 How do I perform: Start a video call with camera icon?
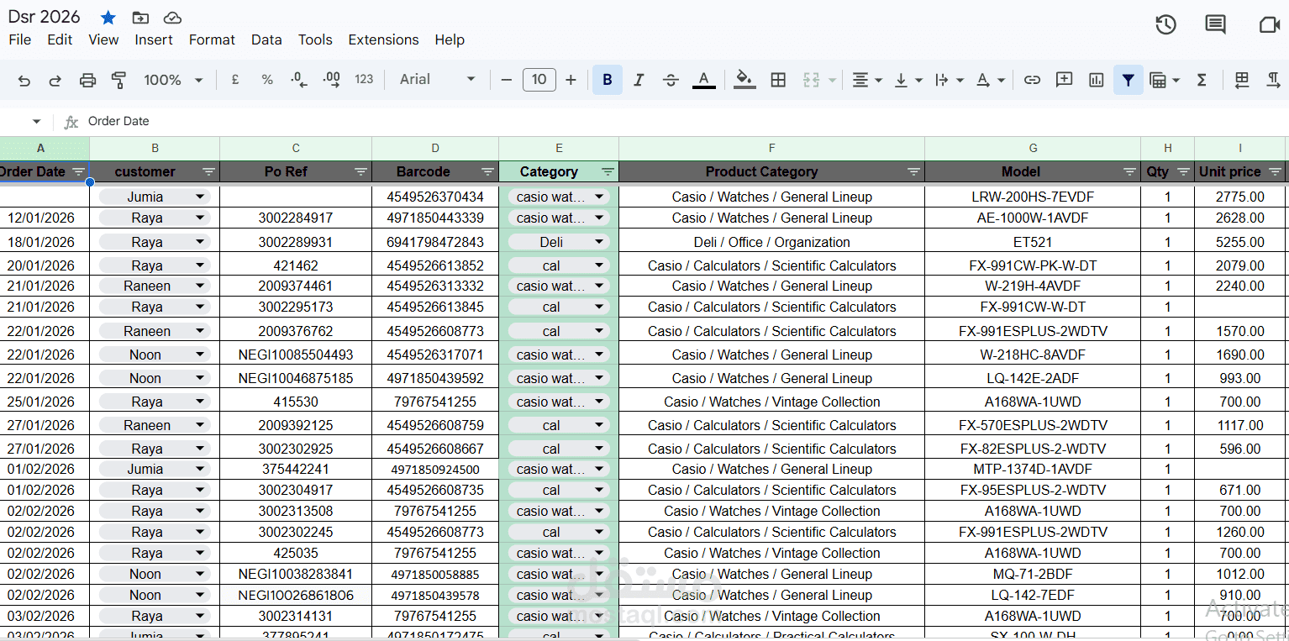[x=1269, y=25]
